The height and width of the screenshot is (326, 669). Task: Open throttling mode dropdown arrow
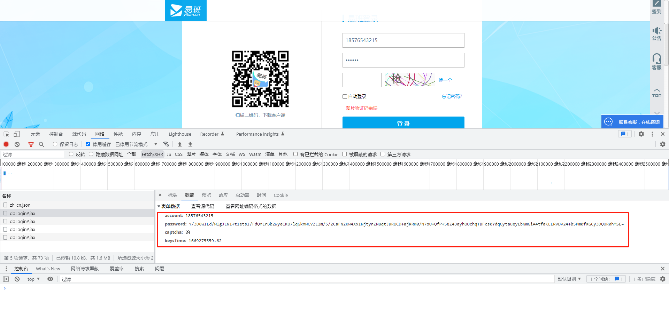pyautogui.click(x=156, y=144)
